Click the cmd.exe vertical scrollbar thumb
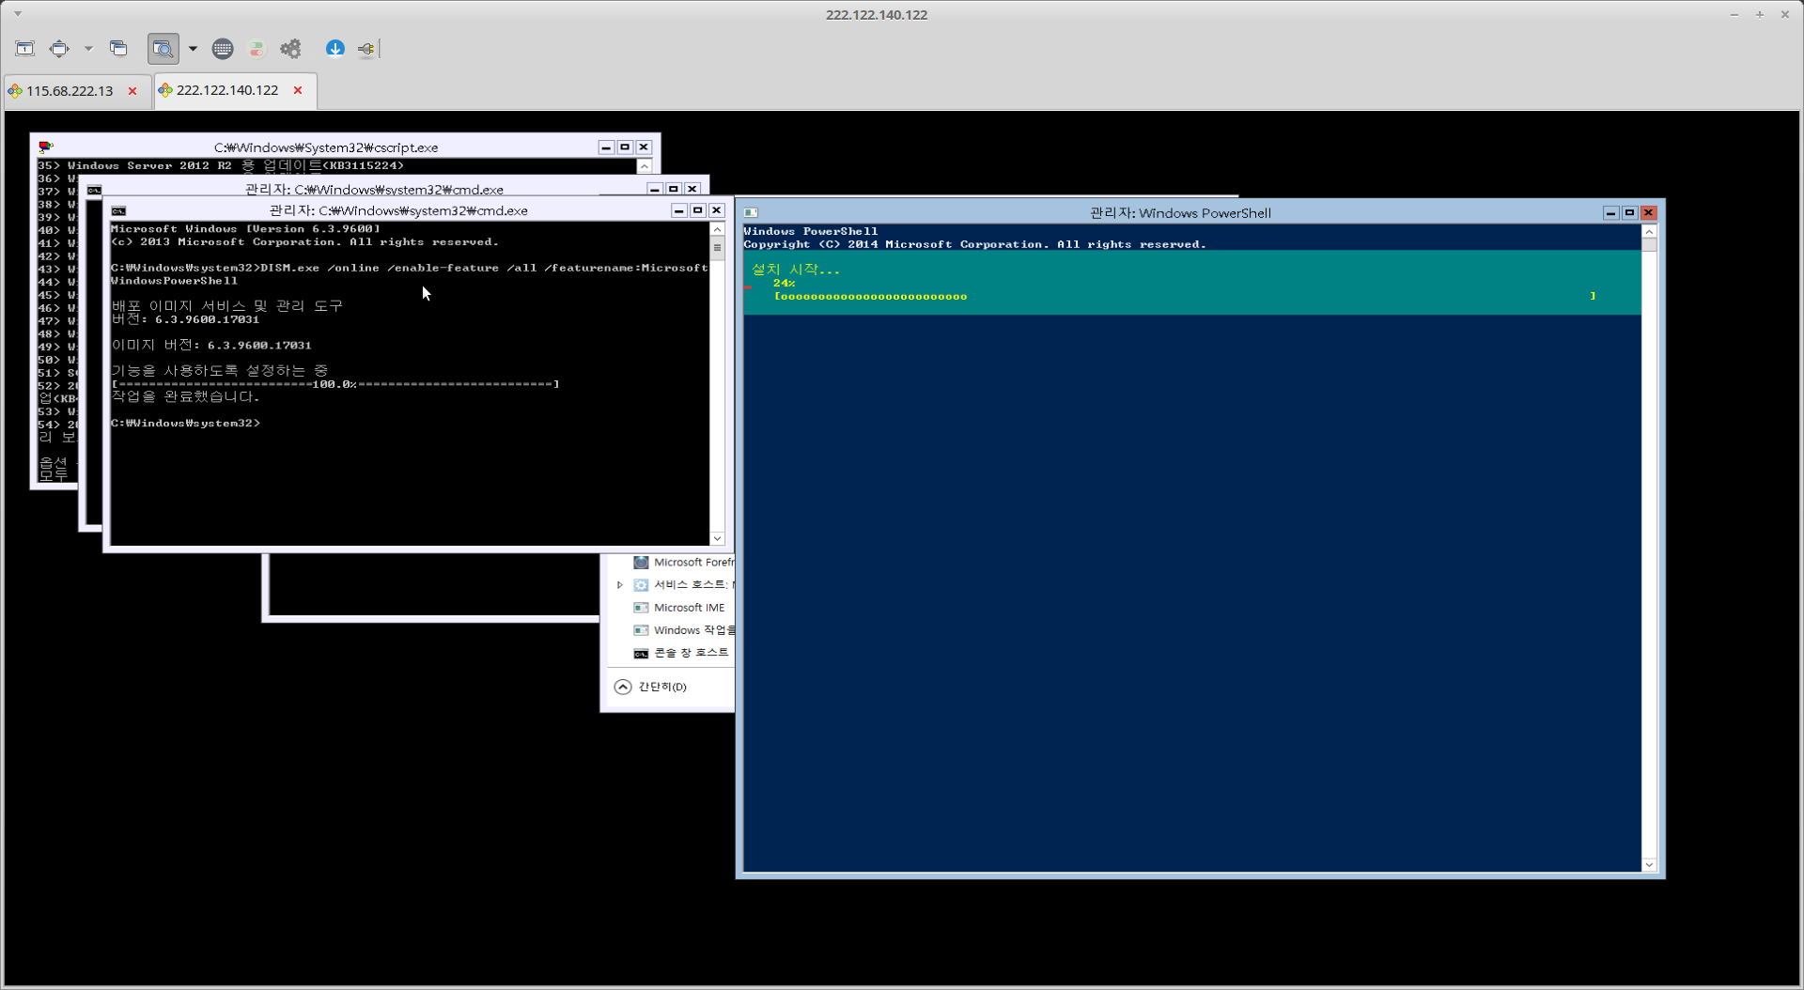 coord(718,249)
